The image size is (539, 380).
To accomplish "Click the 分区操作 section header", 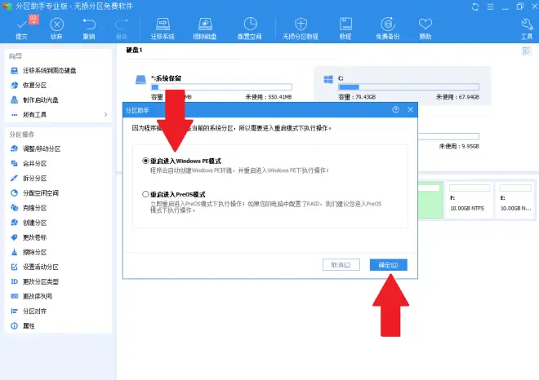I will (x=22, y=135).
